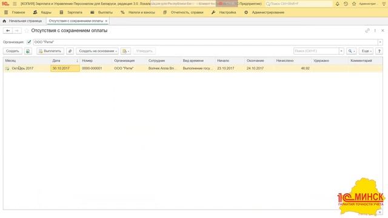Image resolution: width=388 pixels, height=218 pixels.
Task: Click the Организация field with ООО Риты
Action: click(x=206, y=42)
